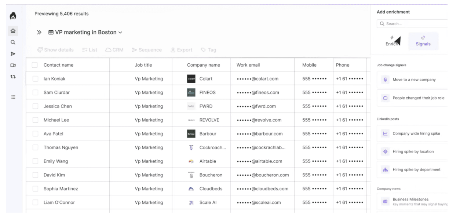Viewport: 460px width, 221px height.
Task: Select checkbox for Jessica Chen
Action: (x=35, y=106)
